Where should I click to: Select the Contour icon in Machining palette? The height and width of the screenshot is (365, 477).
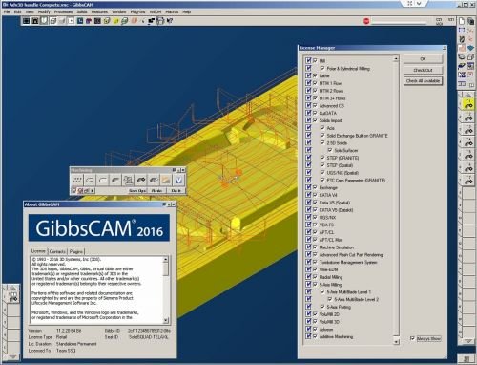tap(90, 181)
